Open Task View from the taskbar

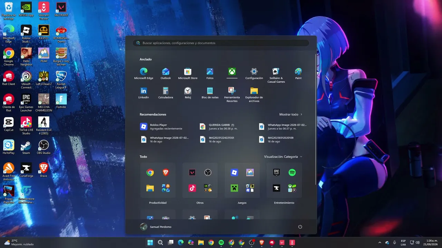(x=170, y=242)
